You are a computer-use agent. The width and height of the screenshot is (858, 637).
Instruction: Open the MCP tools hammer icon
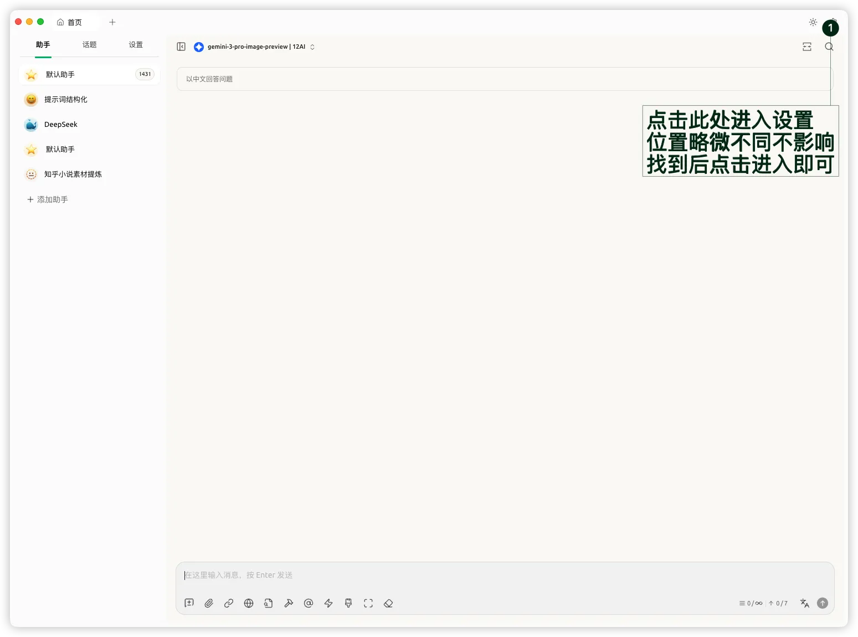[x=289, y=603]
